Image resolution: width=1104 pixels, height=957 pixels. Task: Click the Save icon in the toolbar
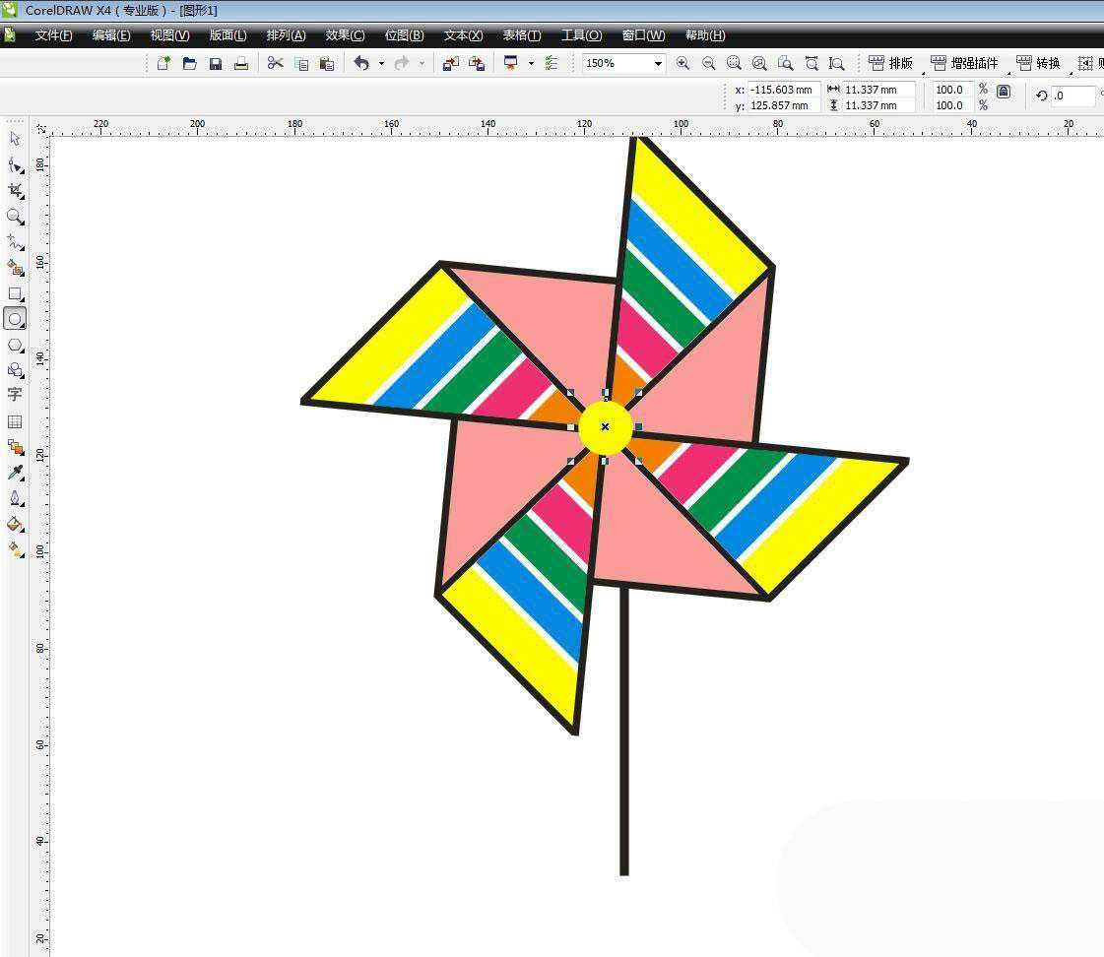pyautogui.click(x=216, y=63)
